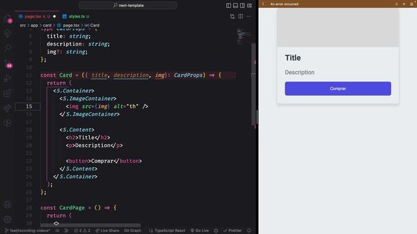Viewport: 417px width, 234px height.
Task: Open the Explorer view in activity bar
Action: [x=7, y=19]
